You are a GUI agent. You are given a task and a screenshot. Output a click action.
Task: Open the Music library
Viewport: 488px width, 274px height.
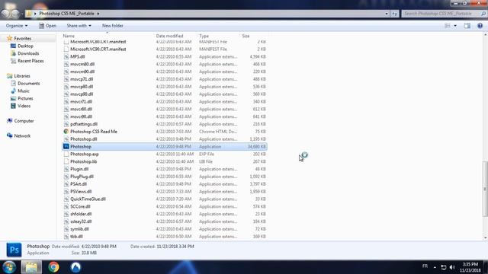(24, 91)
